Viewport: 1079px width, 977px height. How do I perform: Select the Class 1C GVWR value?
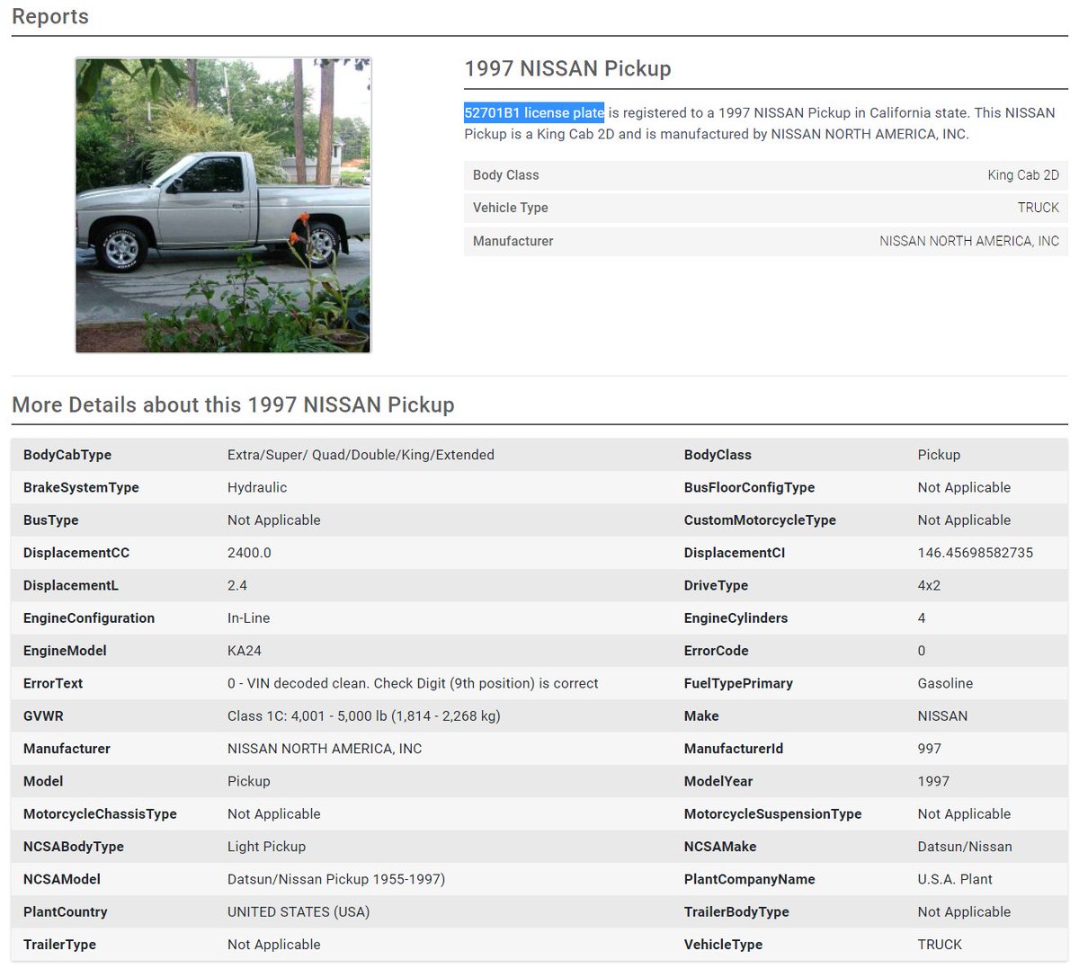[x=364, y=716]
